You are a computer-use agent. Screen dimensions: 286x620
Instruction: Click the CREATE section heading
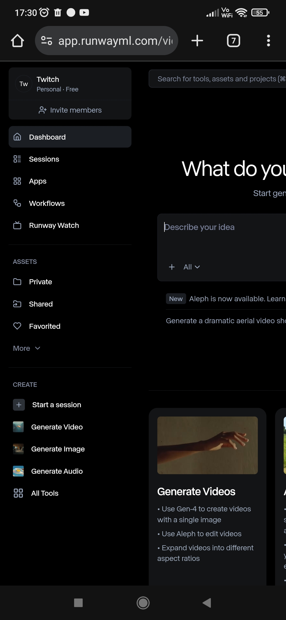click(25, 384)
